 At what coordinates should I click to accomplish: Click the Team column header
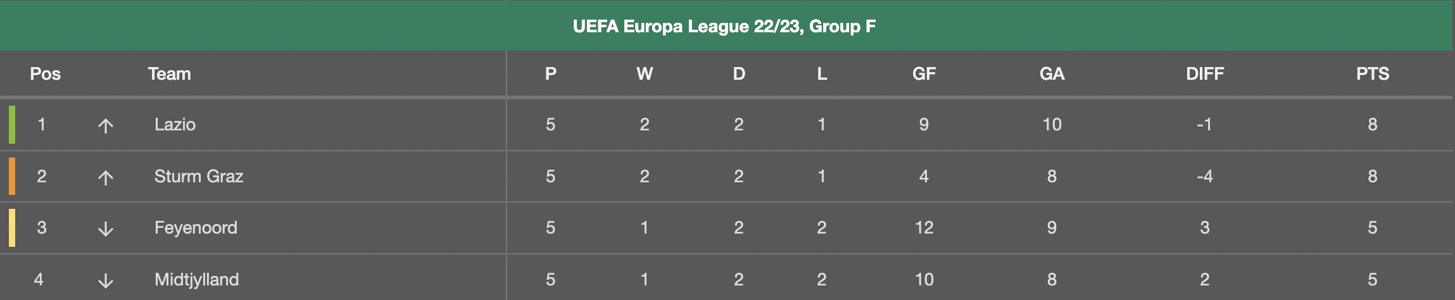[169, 73]
